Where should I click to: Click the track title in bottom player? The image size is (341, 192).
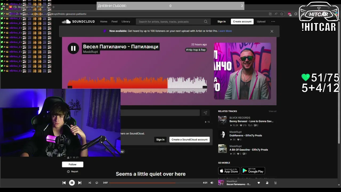(x=238, y=184)
